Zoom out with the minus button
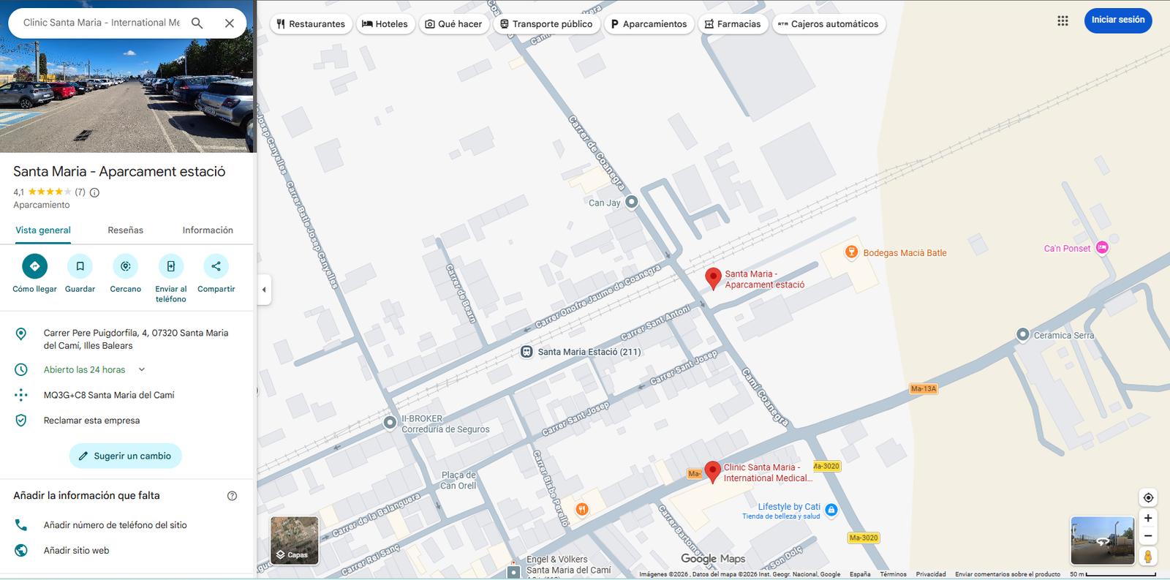Image resolution: width=1170 pixels, height=580 pixels. pyautogui.click(x=1148, y=536)
